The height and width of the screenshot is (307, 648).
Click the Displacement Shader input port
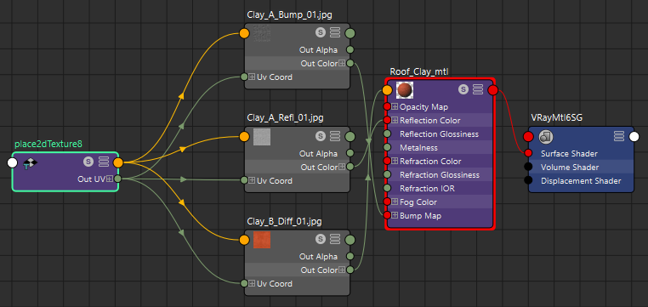tap(528, 180)
